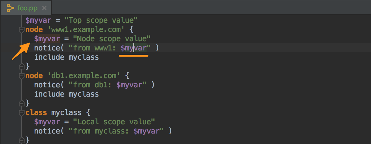Click the 'Node scope value' string
371x144 pixels.
(112, 39)
